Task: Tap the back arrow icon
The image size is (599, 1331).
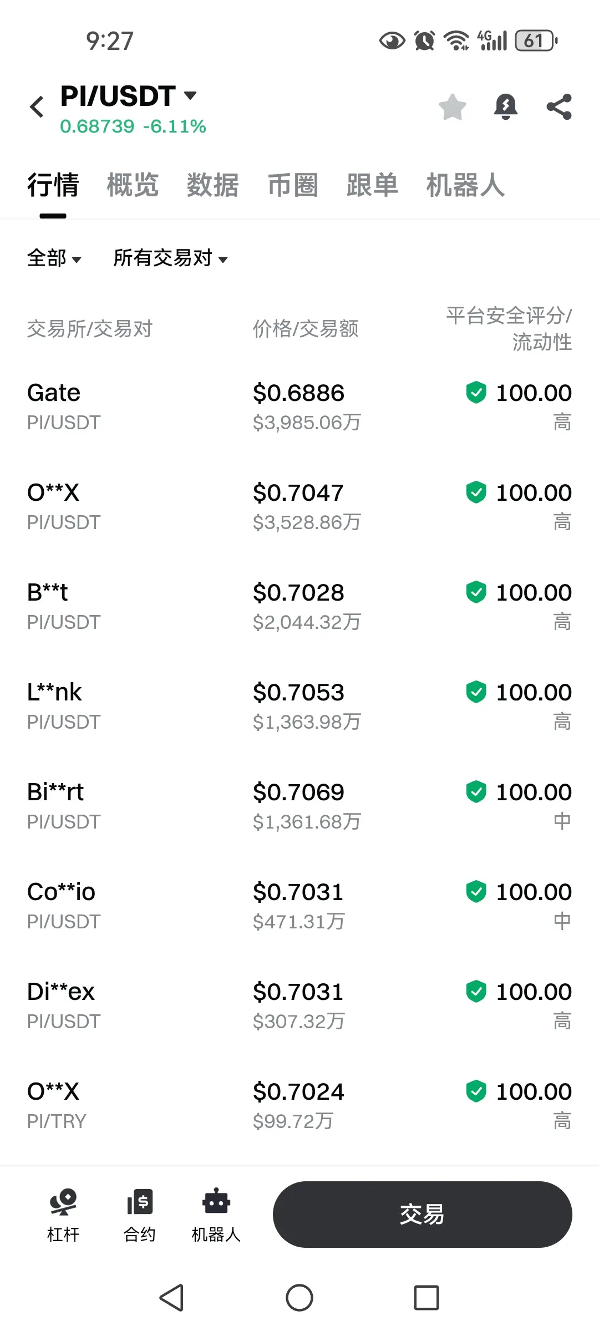Action: tap(37, 106)
